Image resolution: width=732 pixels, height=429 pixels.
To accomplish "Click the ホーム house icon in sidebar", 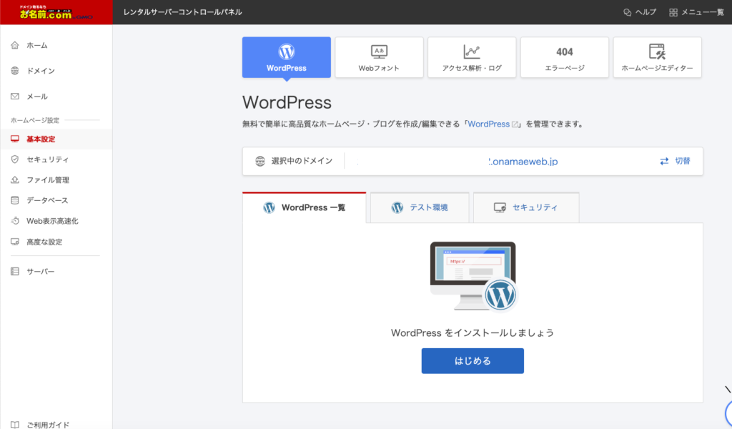I will (15, 45).
